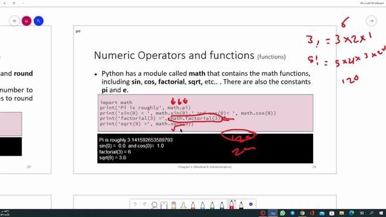Click the code line "import math"
This screenshot has height=217, width=386.
[116, 102]
